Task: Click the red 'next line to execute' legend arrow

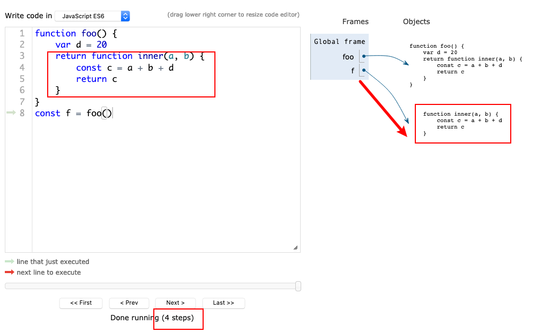Action: click(10, 273)
